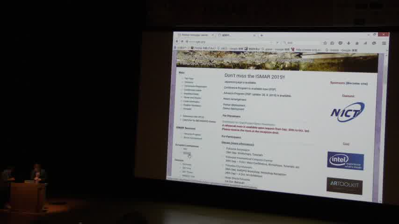Image resolution: width=399 pixels, height=224 pixels.
Task: Click the red rehearsal room notice text
Action: (265, 129)
